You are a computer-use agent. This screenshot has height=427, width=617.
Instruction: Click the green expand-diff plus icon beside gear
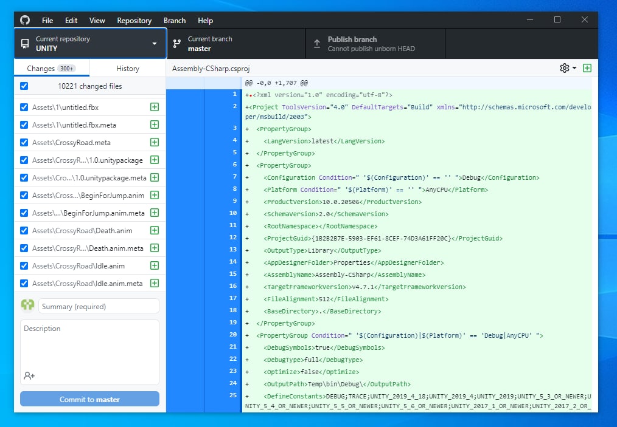coord(587,68)
